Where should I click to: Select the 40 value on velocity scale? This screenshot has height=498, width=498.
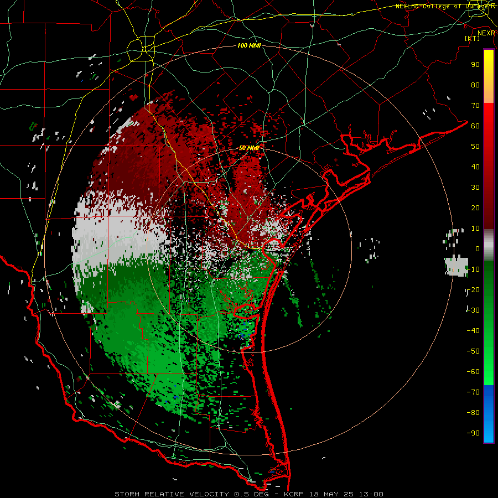point(475,167)
